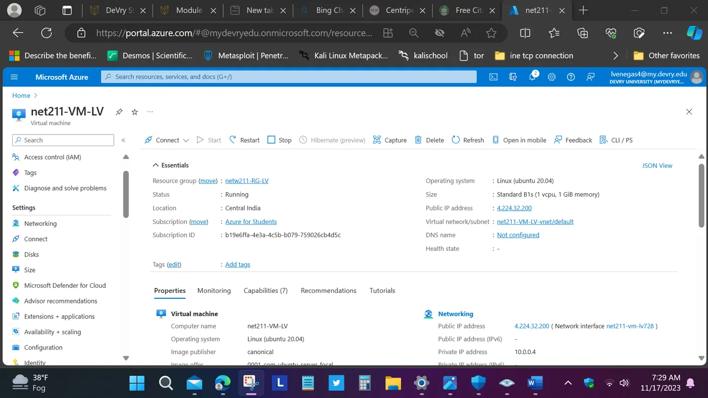Open the Azure feedback person icon in header

click(x=590, y=77)
